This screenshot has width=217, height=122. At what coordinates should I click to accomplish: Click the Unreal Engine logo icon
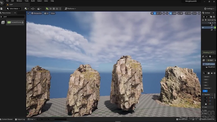(2, 3)
